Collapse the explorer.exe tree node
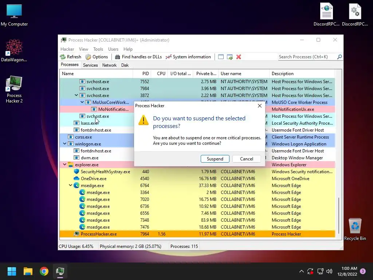The height and width of the screenshot is (280, 373). tap(64, 164)
